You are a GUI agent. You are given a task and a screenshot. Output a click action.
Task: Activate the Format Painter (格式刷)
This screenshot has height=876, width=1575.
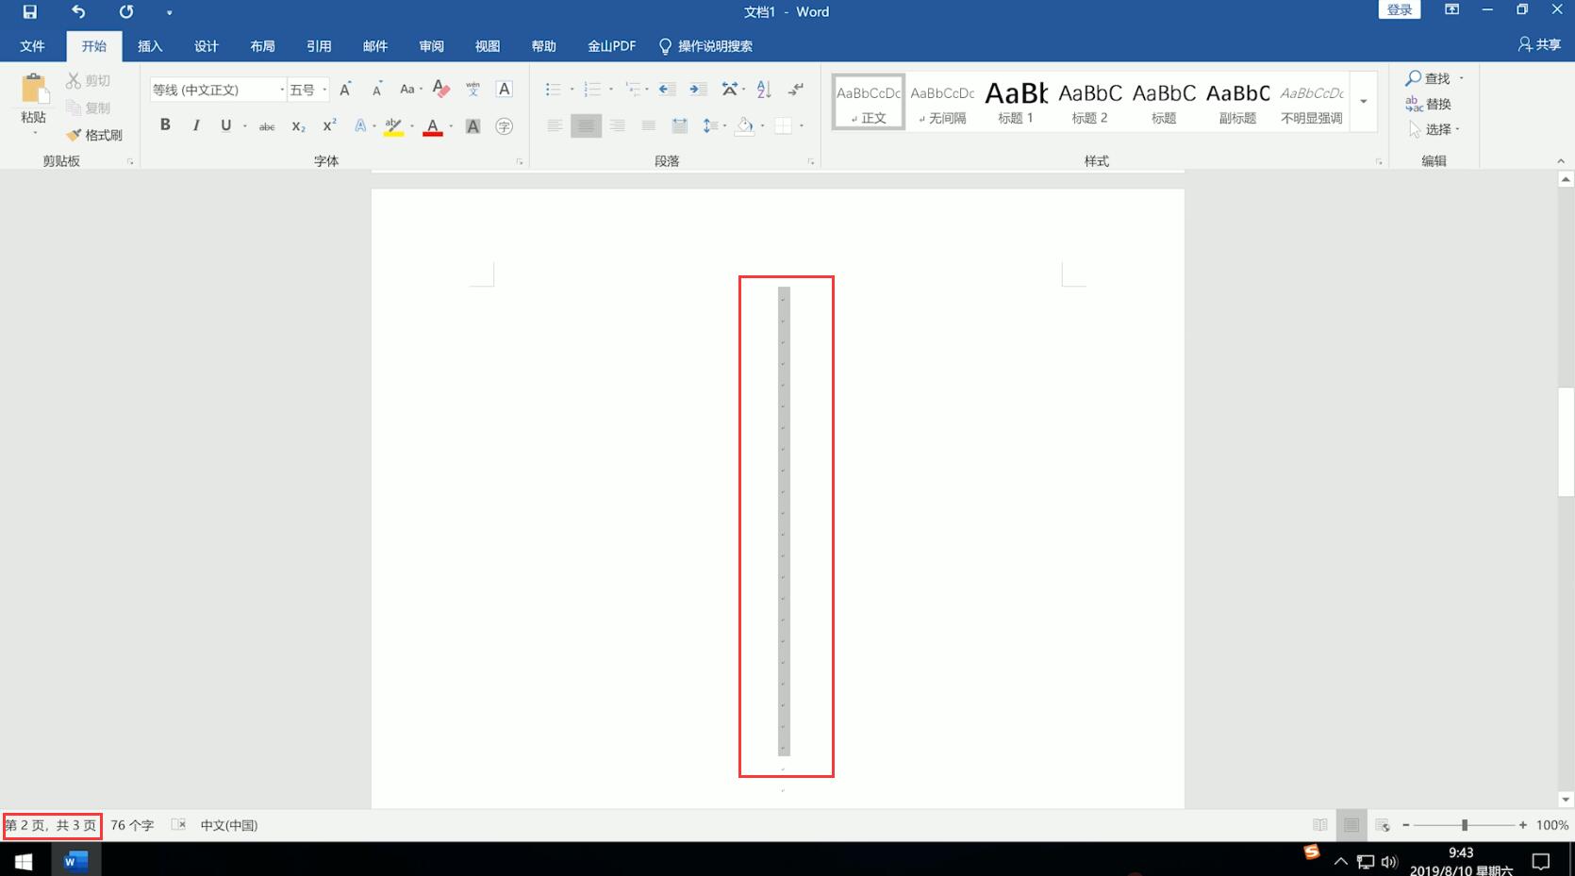pos(94,135)
